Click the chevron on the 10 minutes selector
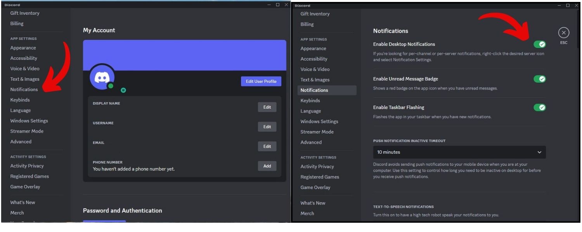Image resolution: width=582 pixels, height=232 pixels. (x=539, y=152)
